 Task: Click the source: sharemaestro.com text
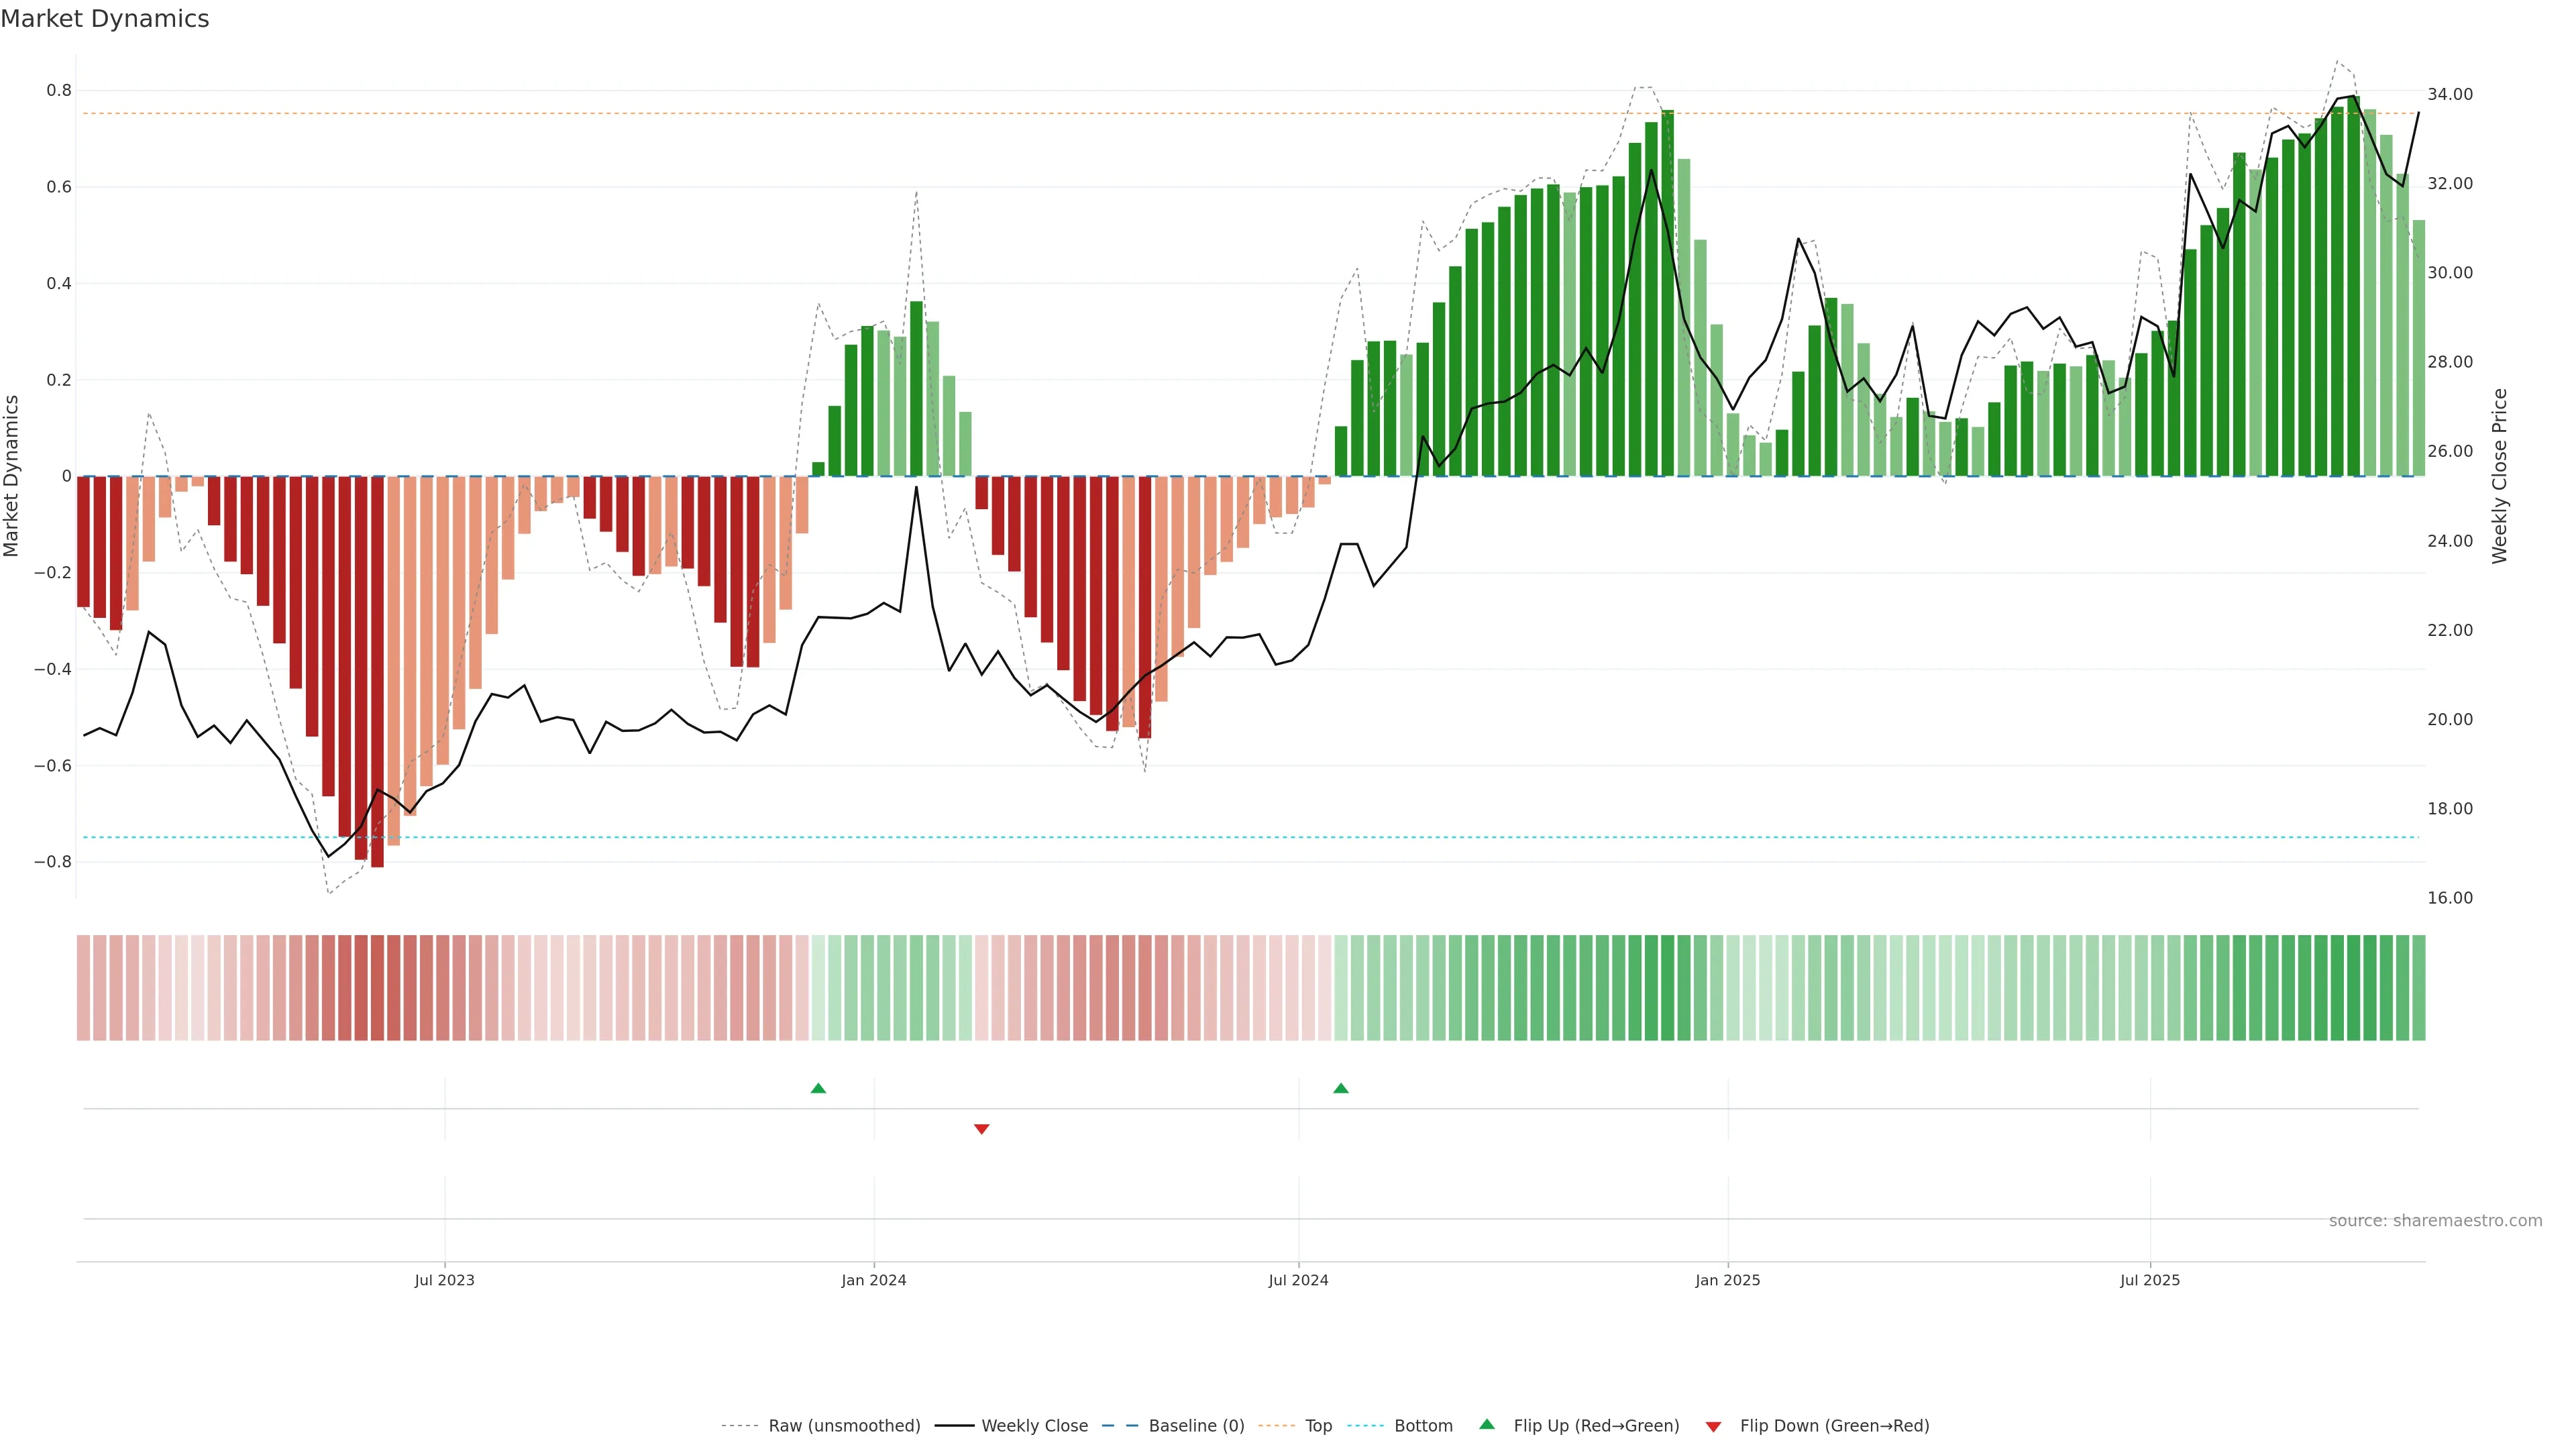point(2435,1220)
